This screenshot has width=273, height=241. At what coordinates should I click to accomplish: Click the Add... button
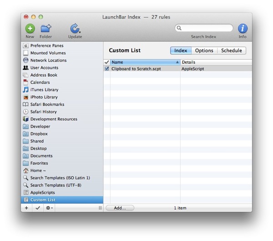[x=120, y=208]
